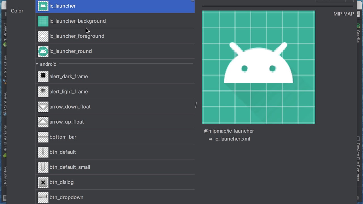Click the ic_launcher_background green grid thumbnail
Viewport: 363px width, 204px height.
[x=43, y=21]
